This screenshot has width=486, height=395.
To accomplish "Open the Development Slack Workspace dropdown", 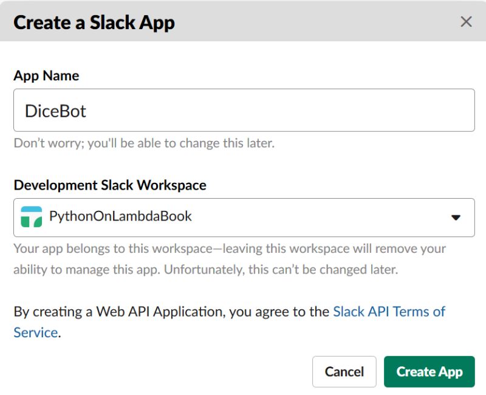I will coord(243,217).
